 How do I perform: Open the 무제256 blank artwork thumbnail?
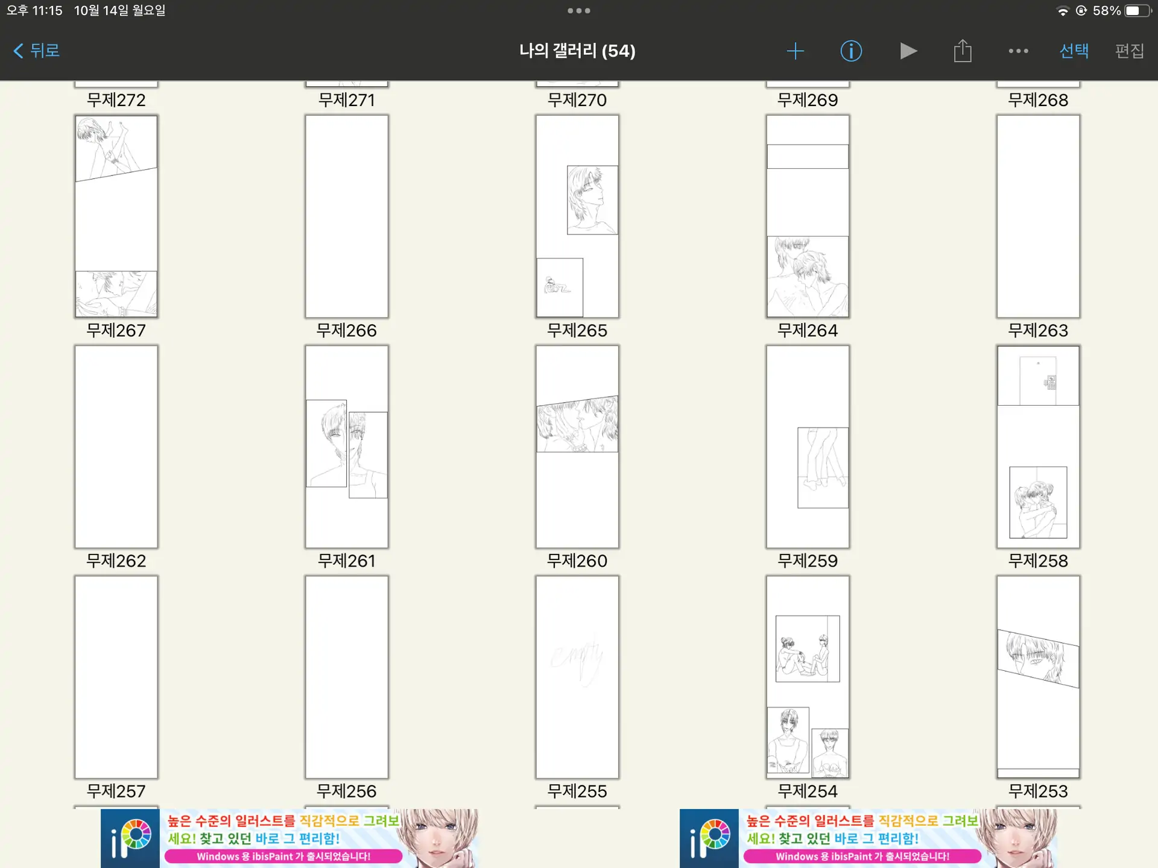(x=347, y=677)
